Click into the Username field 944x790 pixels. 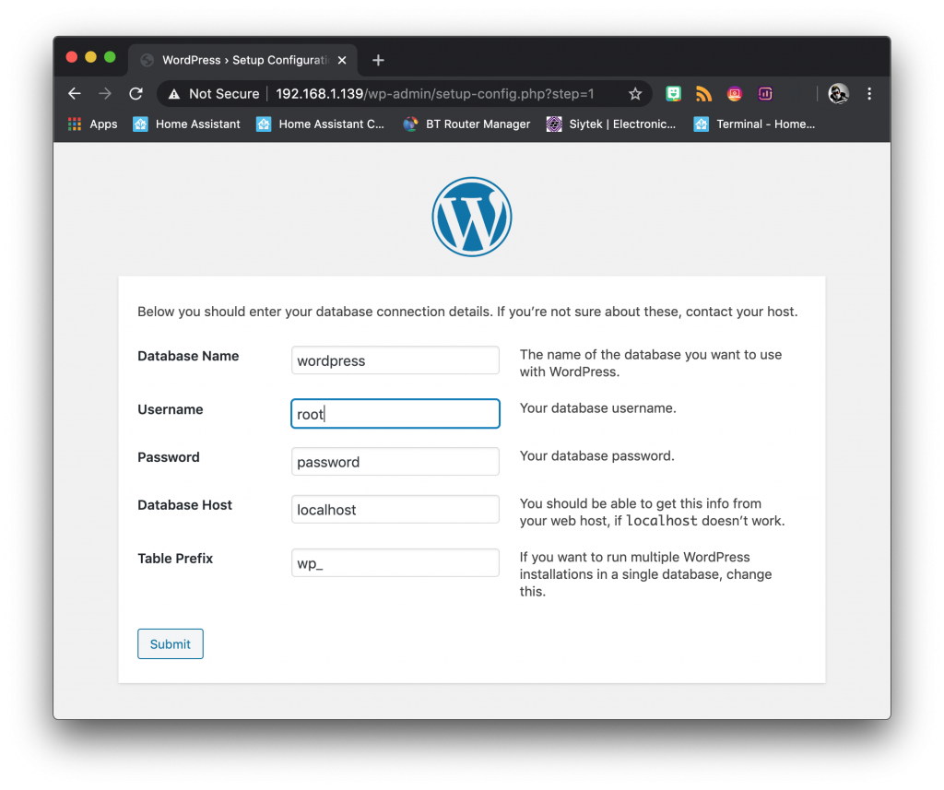point(395,414)
